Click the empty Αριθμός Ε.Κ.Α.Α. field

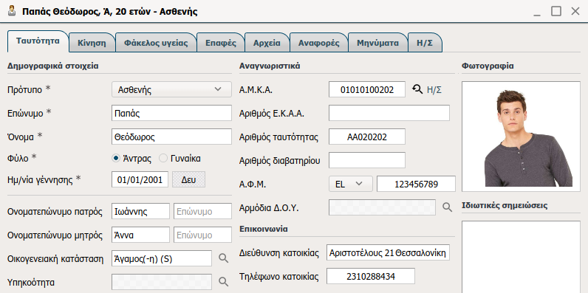tap(389, 113)
